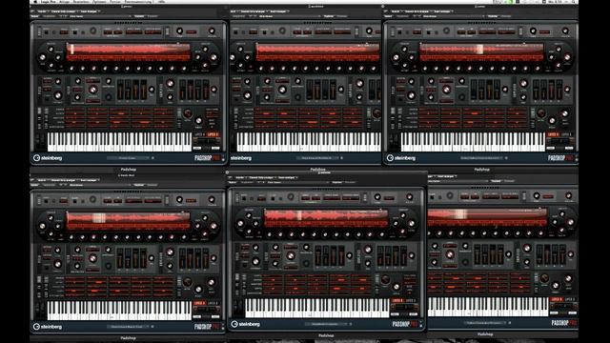Open the Hilfe menu
Viewport: 610px width, 343px height.
[162, 2]
